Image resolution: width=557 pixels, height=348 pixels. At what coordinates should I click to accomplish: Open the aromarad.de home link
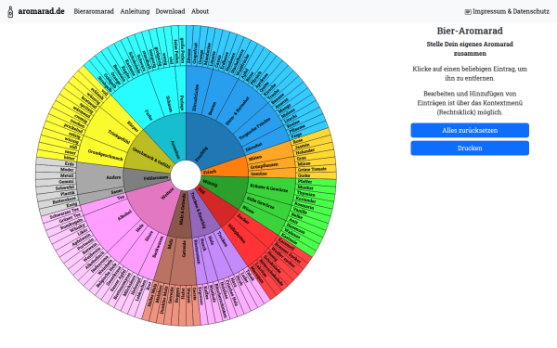tap(41, 11)
